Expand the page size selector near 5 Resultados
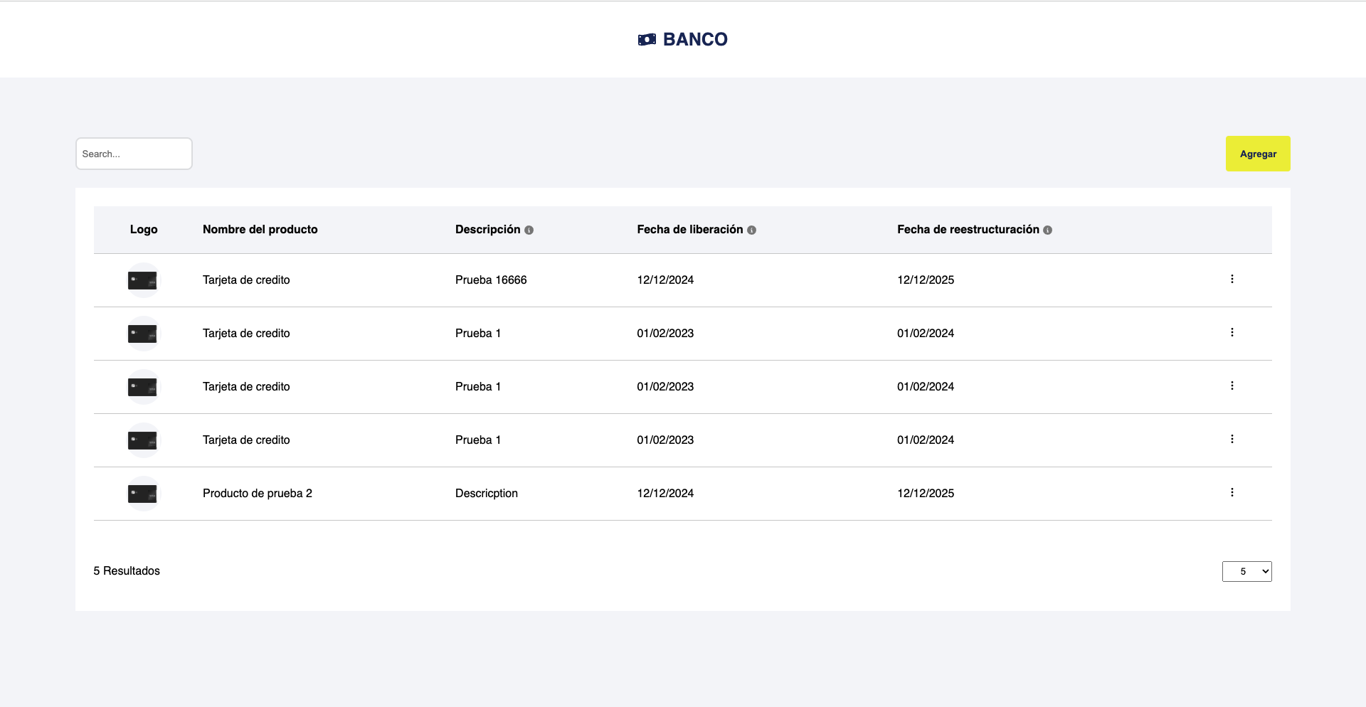 pyautogui.click(x=1246, y=571)
